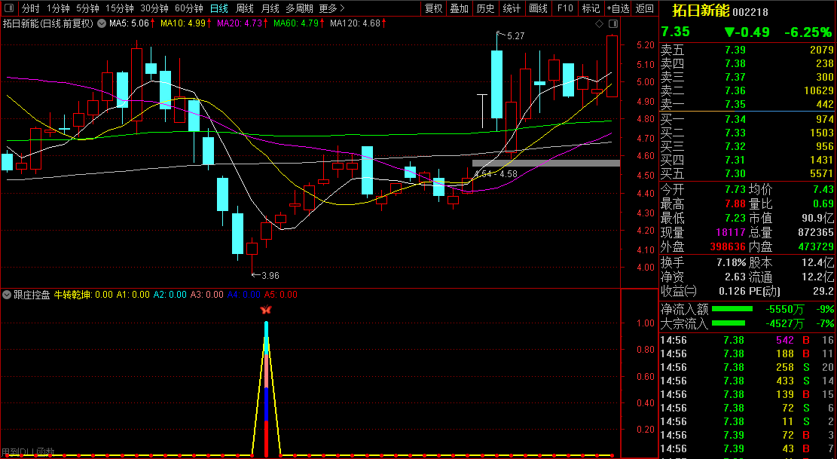The height and width of the screenshot is (459, 837).
Task: Open the 画线 drawing tools
Action: tap(538, 8)
